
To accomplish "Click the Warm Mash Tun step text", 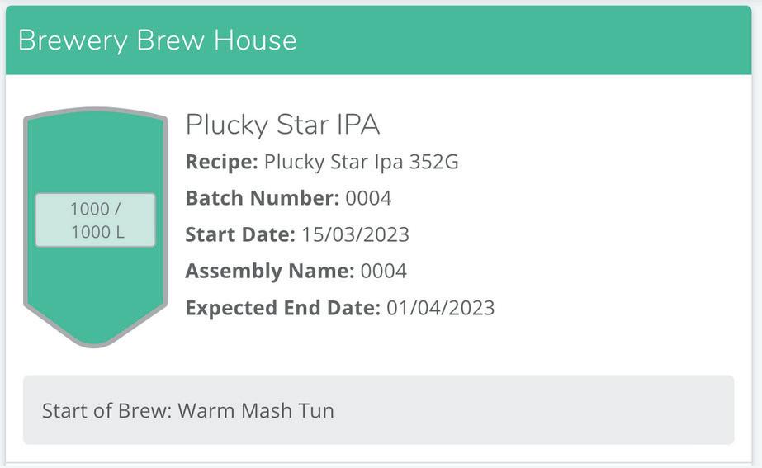I will 256,411.
